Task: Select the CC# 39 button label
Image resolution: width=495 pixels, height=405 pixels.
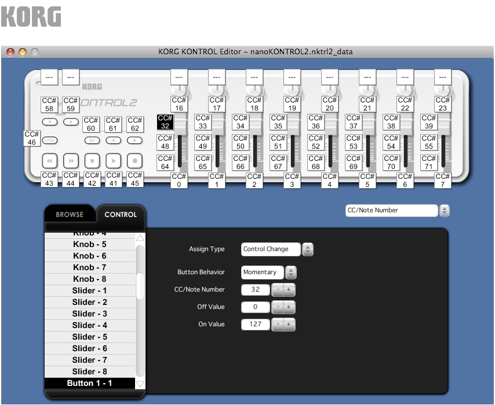Action: point(429,122)
